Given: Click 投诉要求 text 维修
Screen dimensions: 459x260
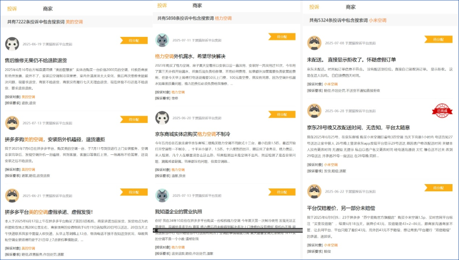Looking at the screenshot, I should click(175, 98).
